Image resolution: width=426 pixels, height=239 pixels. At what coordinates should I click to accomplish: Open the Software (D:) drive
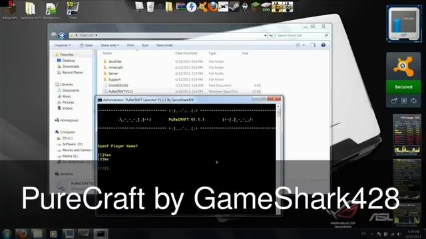point(73,144)
